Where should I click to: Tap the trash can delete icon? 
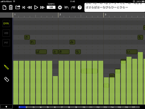coord(11,8)
